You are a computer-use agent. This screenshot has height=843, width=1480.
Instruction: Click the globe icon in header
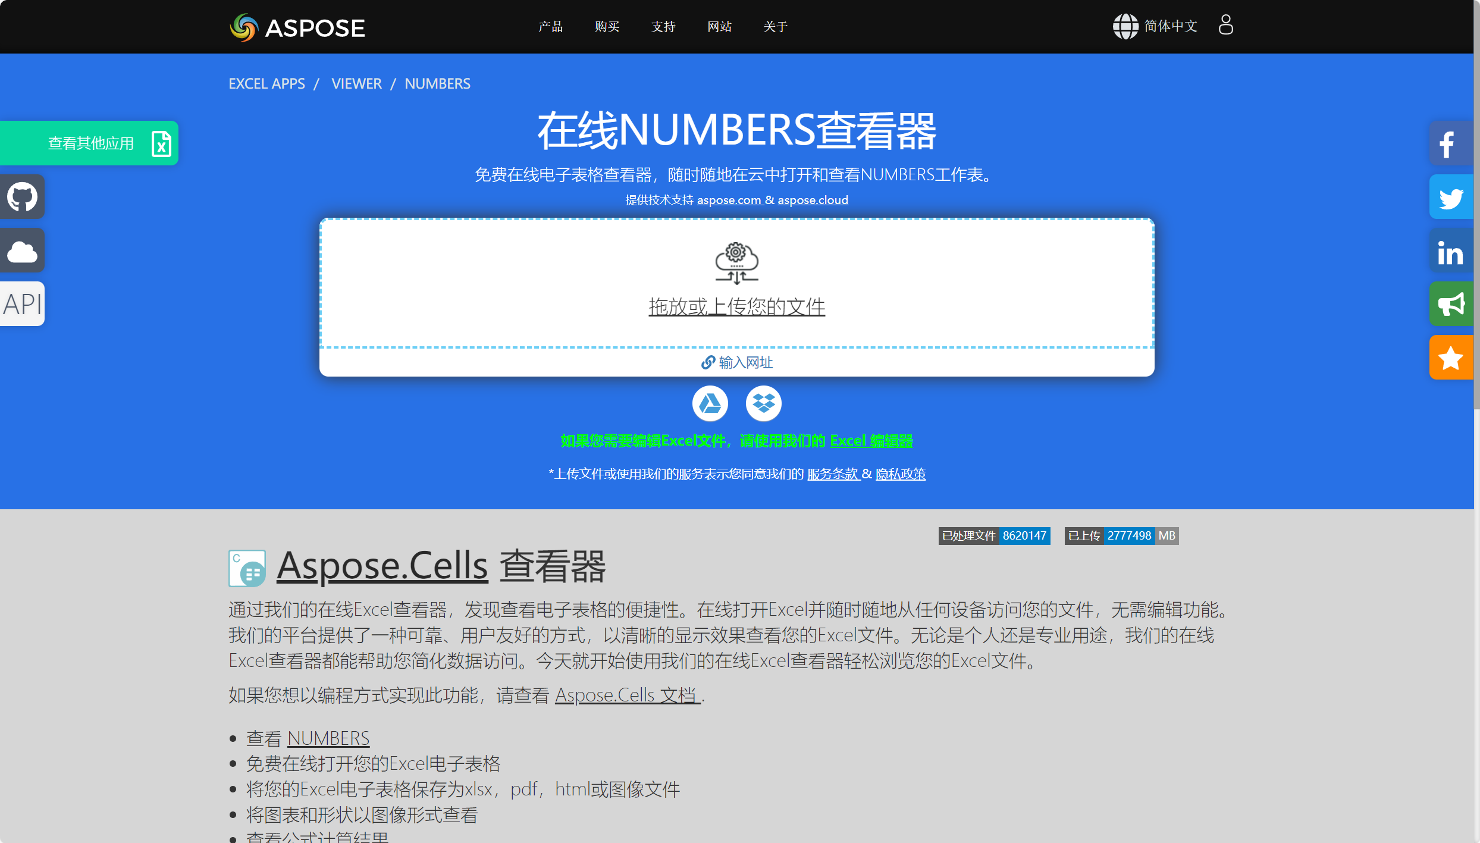tap(1125, 26)
